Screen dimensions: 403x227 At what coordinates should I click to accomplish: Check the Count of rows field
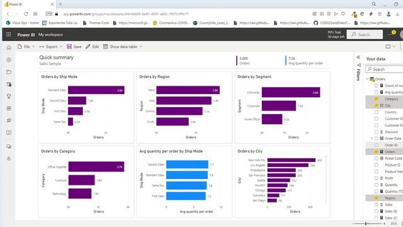click(377, 86)
